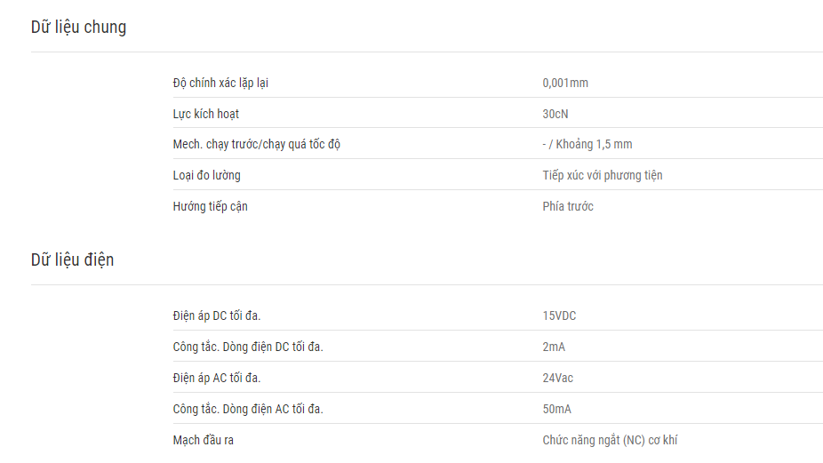Select the 'Hướng tiếp cận' label

click(210, 206)
